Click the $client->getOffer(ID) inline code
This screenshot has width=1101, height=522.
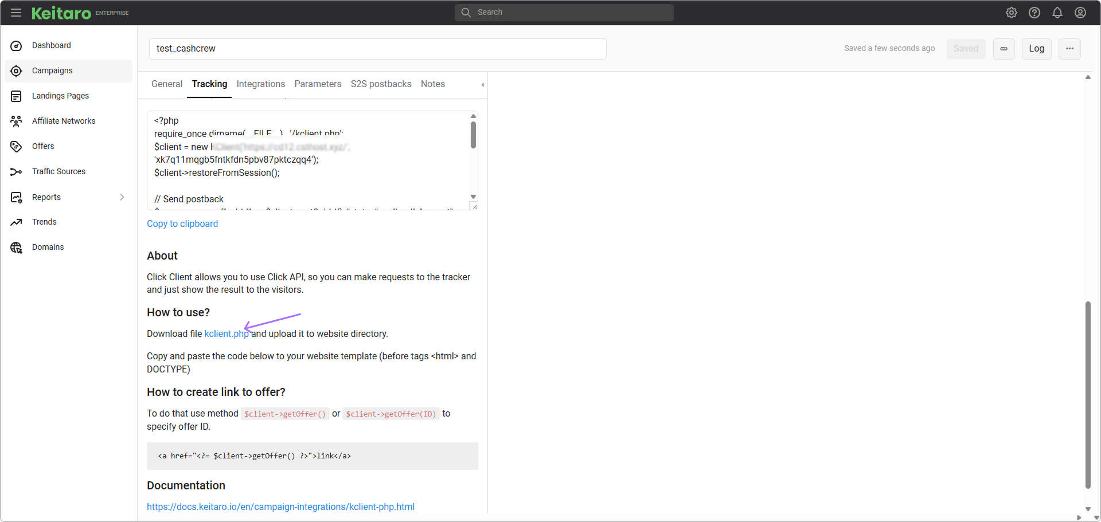[391, 414]
